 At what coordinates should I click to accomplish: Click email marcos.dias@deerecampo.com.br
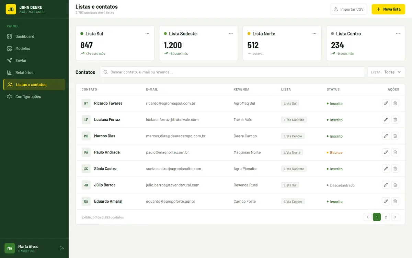[x=176, y=136]
